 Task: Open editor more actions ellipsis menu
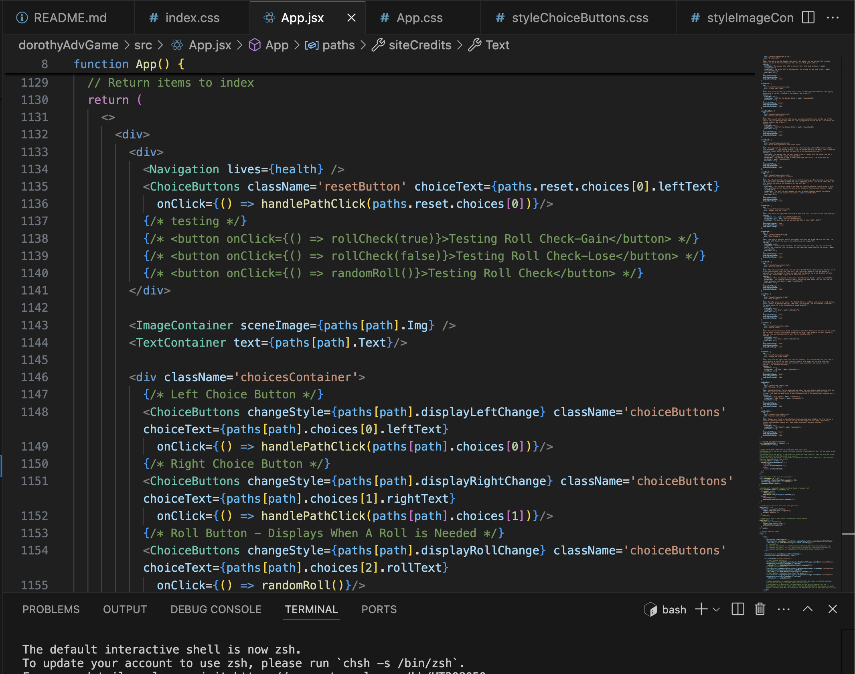point(833,18)
